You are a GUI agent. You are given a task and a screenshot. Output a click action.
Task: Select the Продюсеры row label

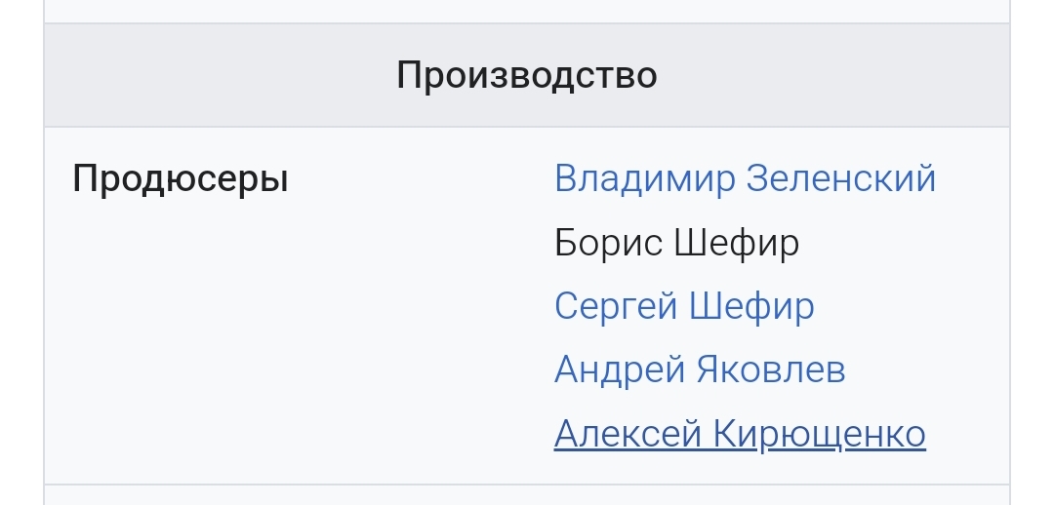click(181, 179)
